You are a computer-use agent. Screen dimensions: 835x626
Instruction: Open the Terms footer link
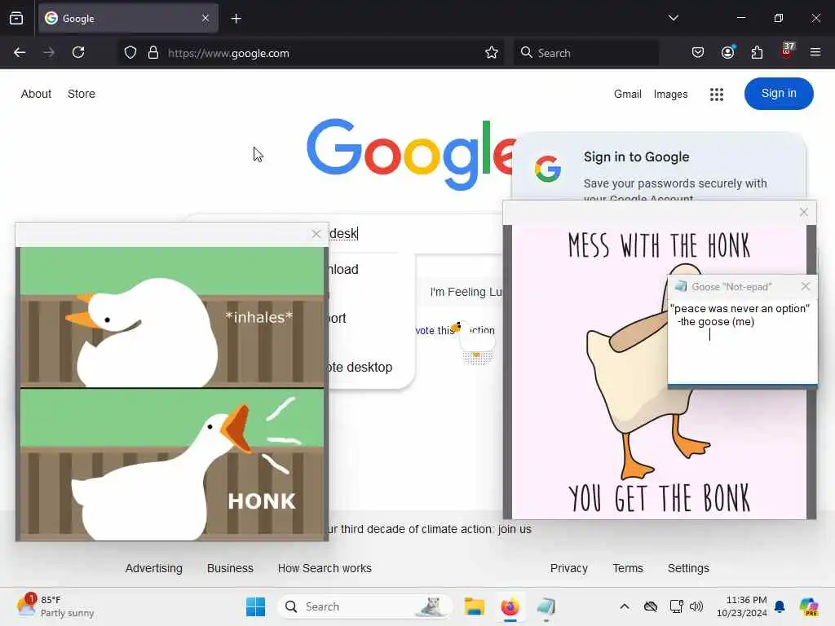click(x=628, y=568)
